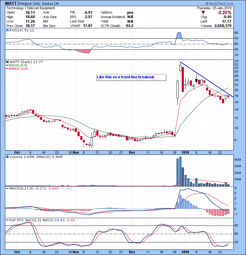
Task: Click the VWAP value 17.97
Action: 88,26
